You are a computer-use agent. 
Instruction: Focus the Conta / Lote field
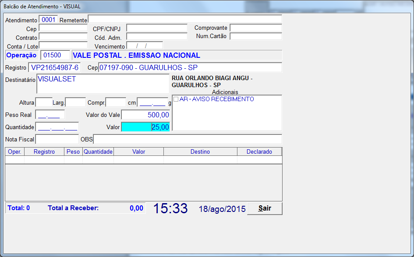coord(63,45)
